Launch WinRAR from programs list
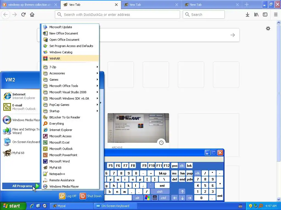281x210 pixels. 70,59
